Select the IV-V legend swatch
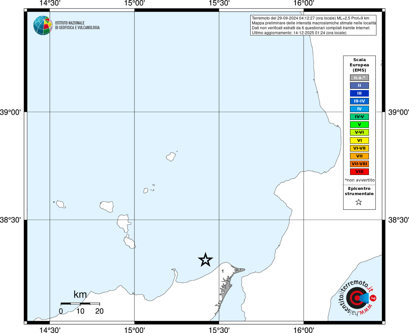Screen dimensions: 409x333 [x=359, y=117]
